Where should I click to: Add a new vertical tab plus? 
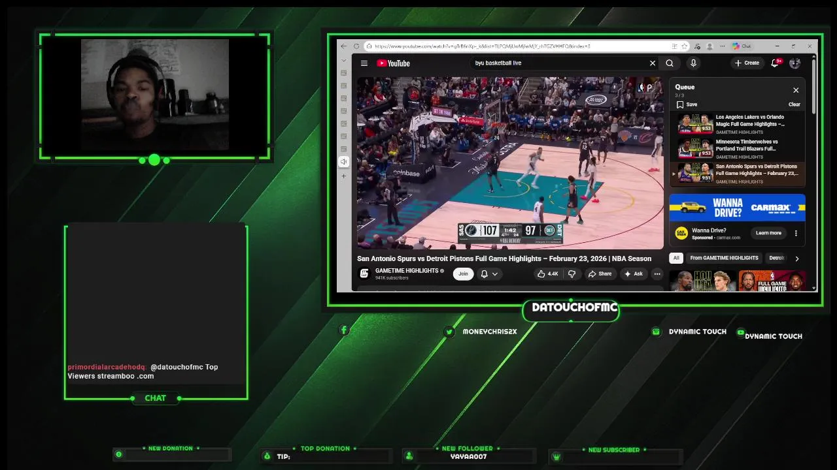tap(344, 176)
